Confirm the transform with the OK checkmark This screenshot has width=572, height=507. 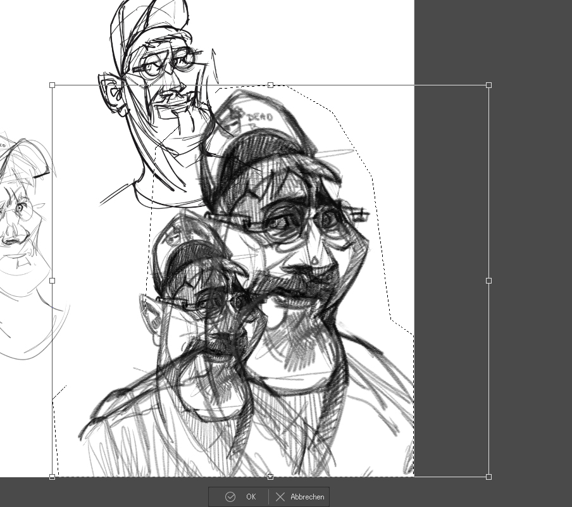pos(240,497)
